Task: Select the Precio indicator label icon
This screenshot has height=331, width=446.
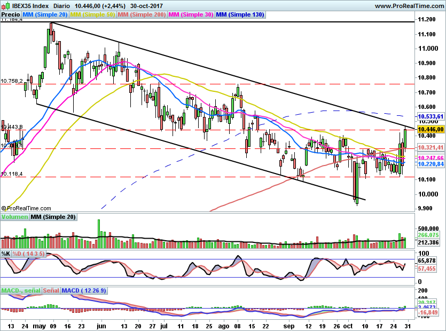Action: tap(10, 14)
